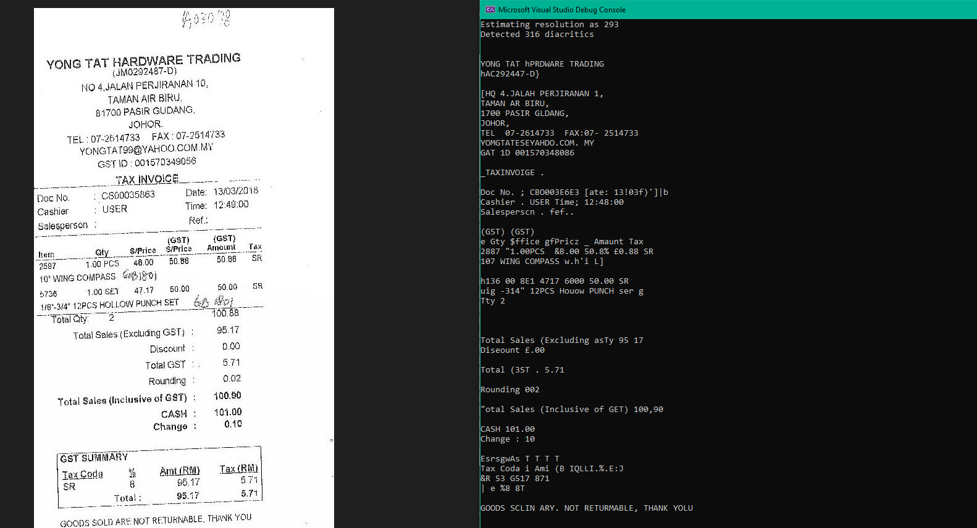
Task: Click console line 'Tty 2'
Action: [x=492, y=301]
